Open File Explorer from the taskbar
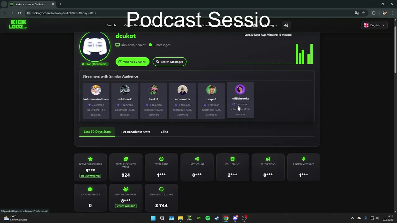The image size is (397, 223). click(x=181, y=218)
